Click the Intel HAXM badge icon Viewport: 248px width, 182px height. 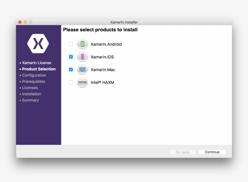[x=82, y=82]
